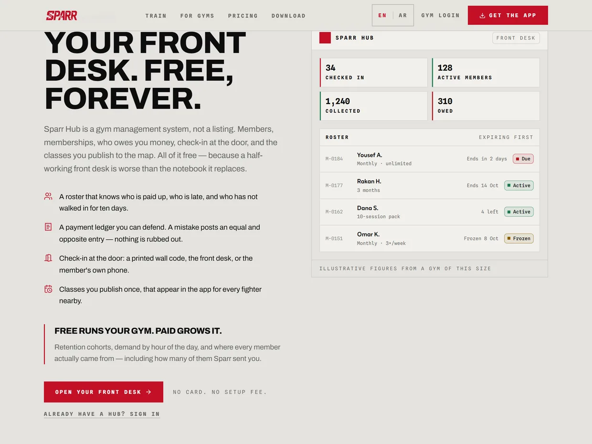Screen dimensions: 592x444
Task: Open the Download nav link
Action: coord(288,16)
